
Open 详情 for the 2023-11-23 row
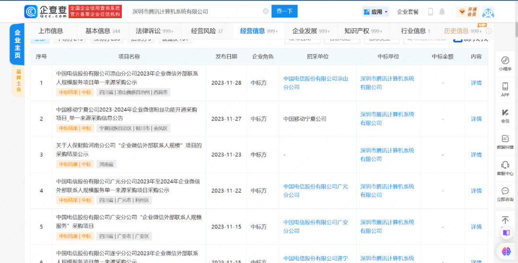click(476, 155)
